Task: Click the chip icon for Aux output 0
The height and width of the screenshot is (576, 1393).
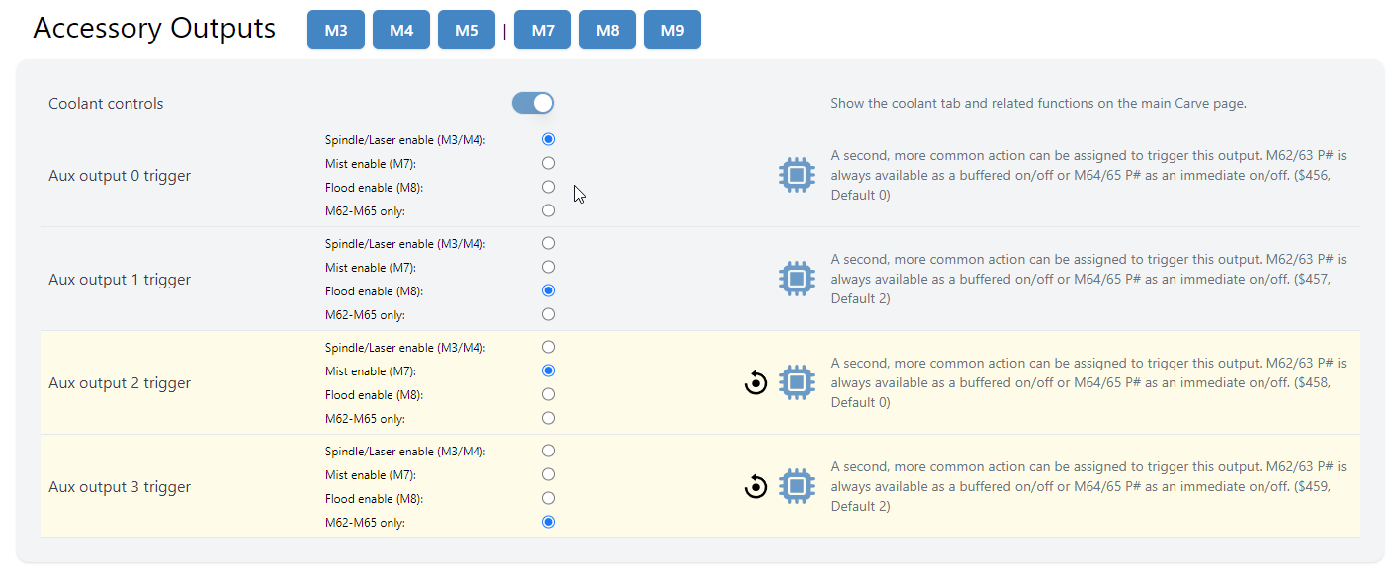Action: pyautogui.click(x=796, y=175)
